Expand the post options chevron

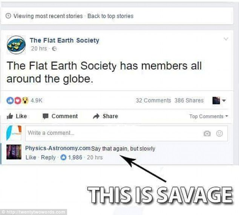pos(226,39)
